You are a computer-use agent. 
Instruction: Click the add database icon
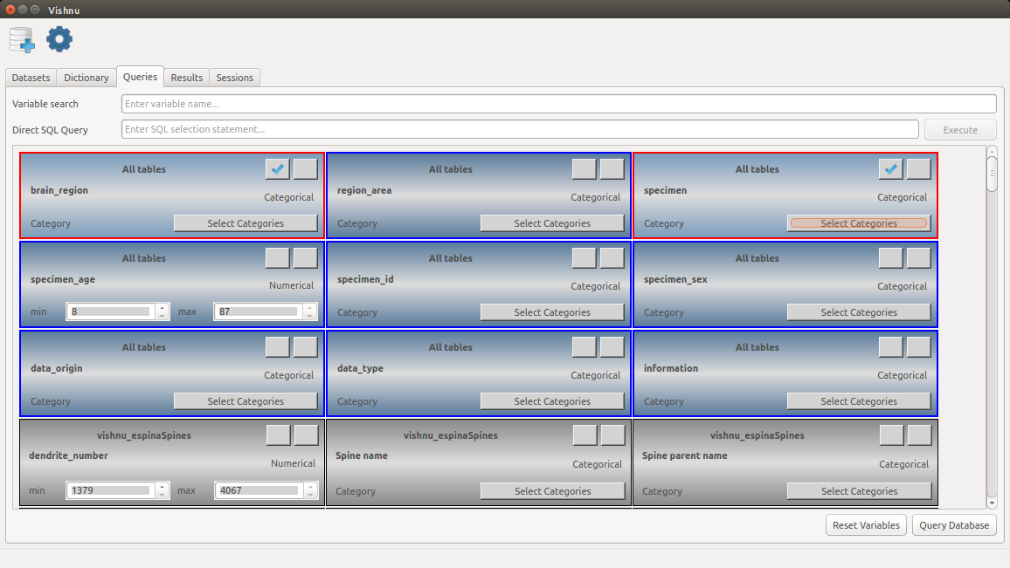(x=23, y=40)
